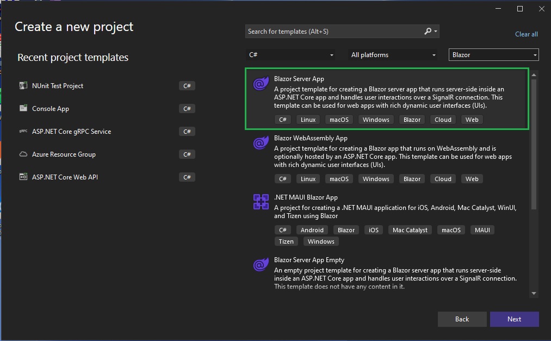Click C# tag next to NUnit Test Project
This screenshot has width=551, height=341.
tap(187, 86)
